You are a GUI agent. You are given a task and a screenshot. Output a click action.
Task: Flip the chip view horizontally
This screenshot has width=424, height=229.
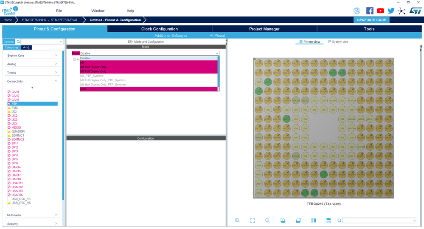(x=313, y=221)
